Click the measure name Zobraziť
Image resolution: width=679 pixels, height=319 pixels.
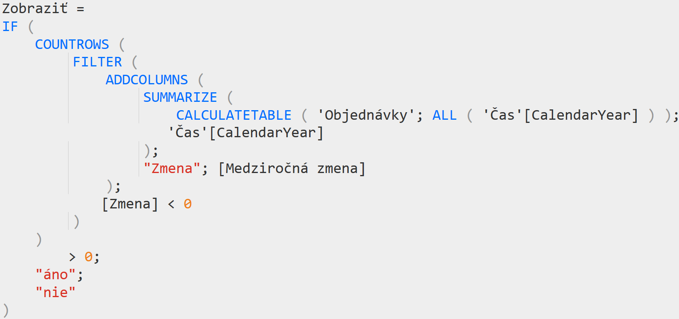point(35,8)
